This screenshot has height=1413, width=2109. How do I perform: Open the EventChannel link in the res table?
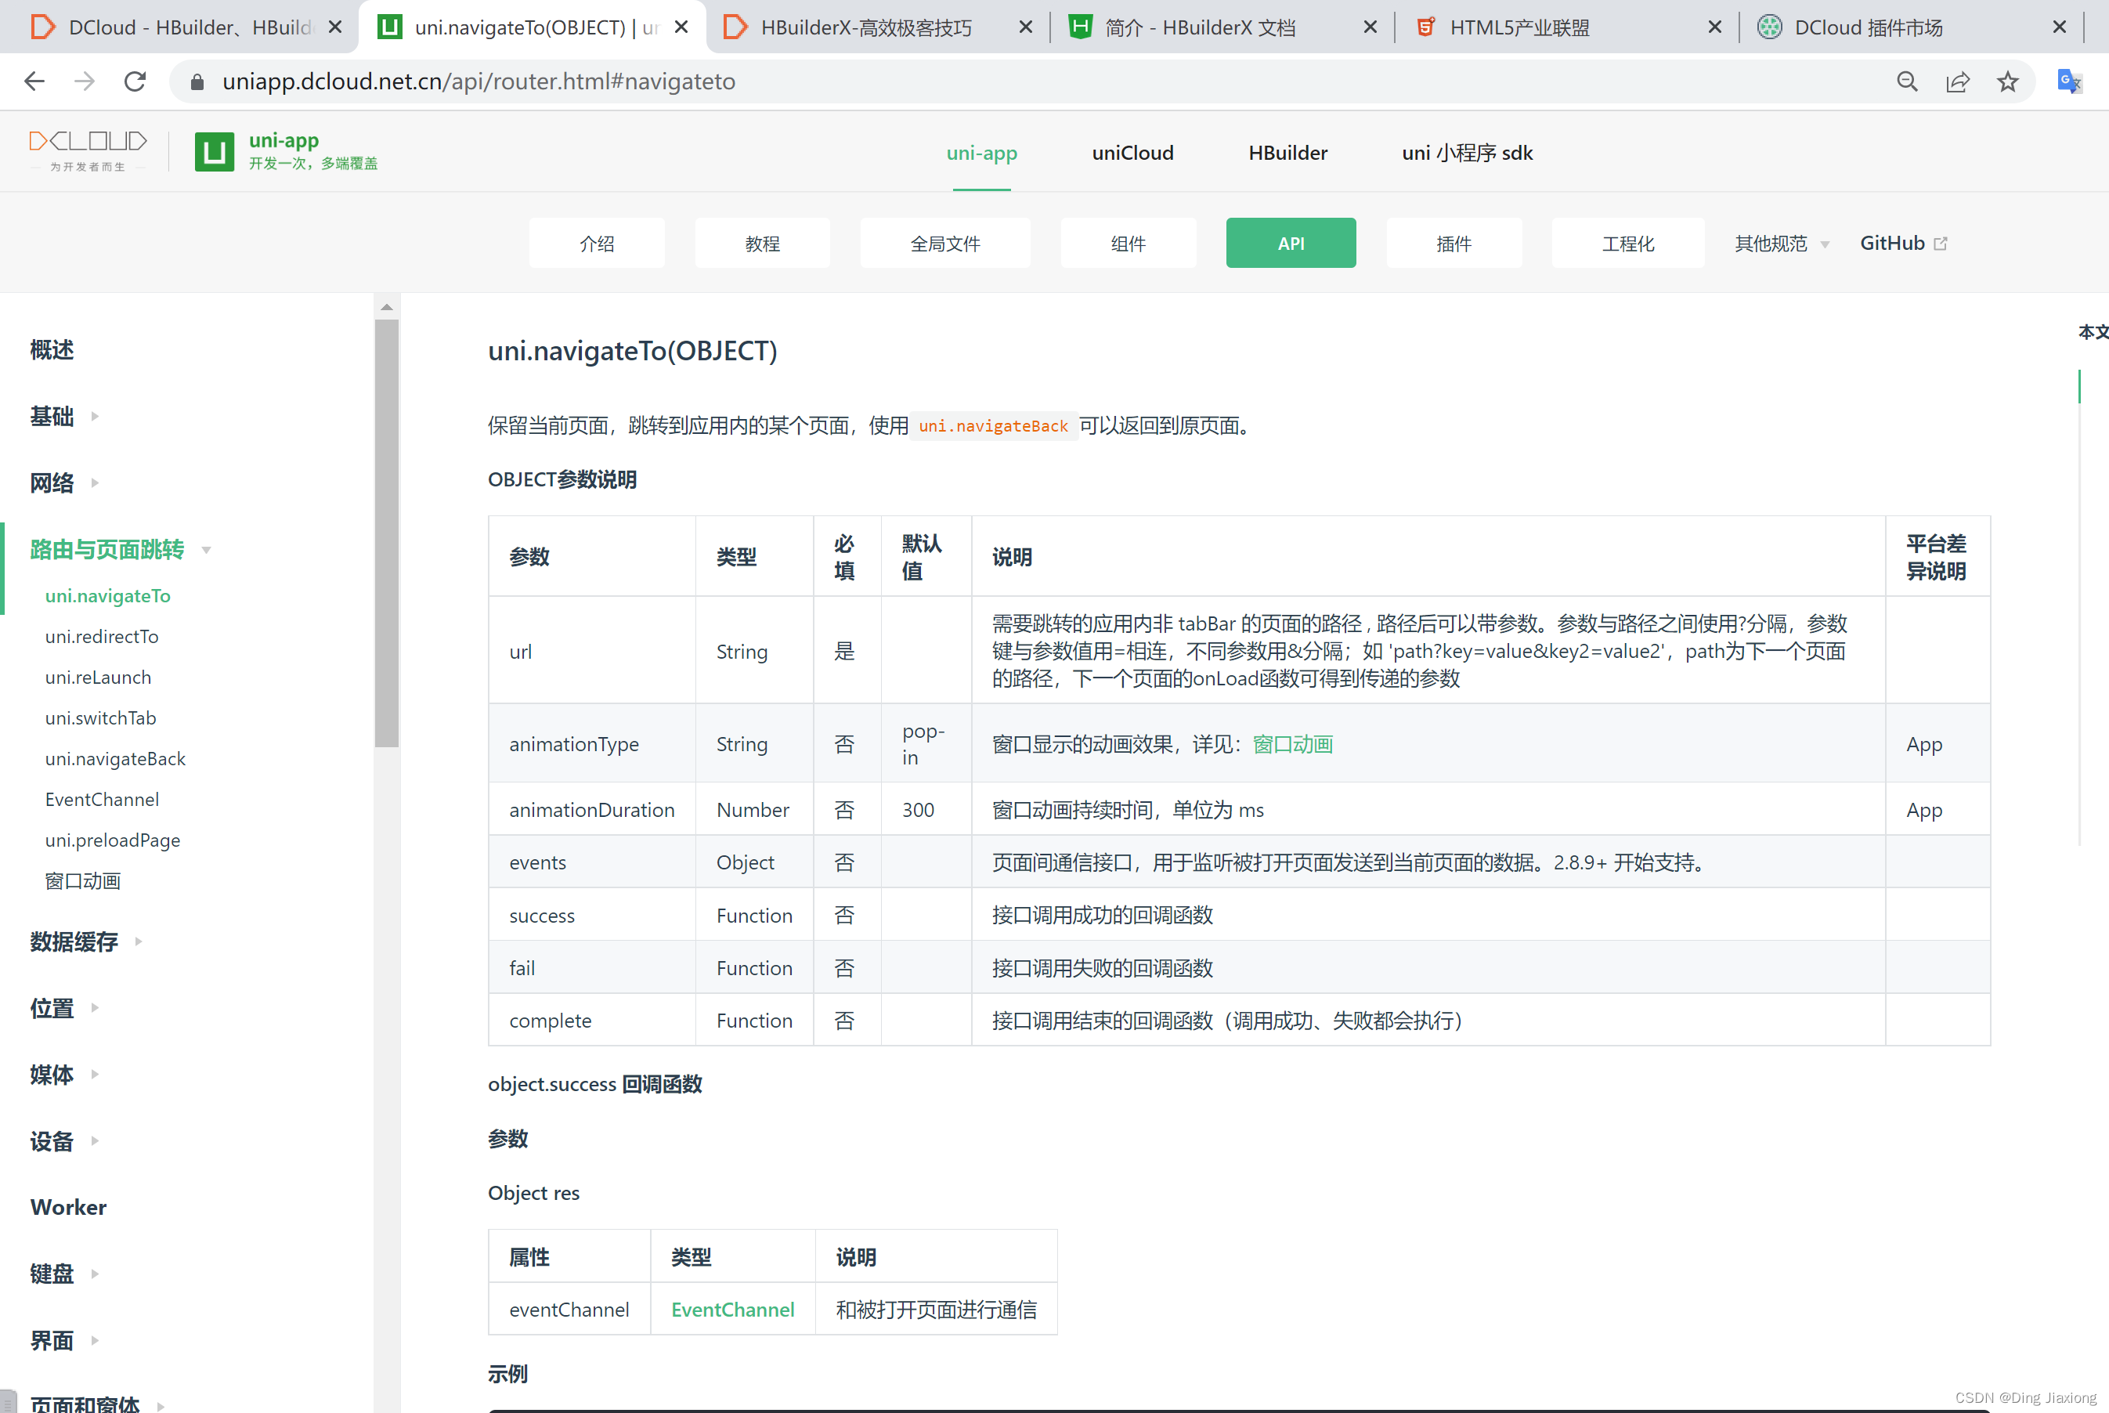732,1310
